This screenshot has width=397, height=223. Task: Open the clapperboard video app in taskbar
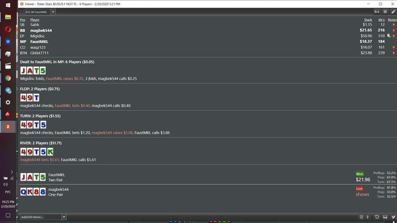coord(8,66)
